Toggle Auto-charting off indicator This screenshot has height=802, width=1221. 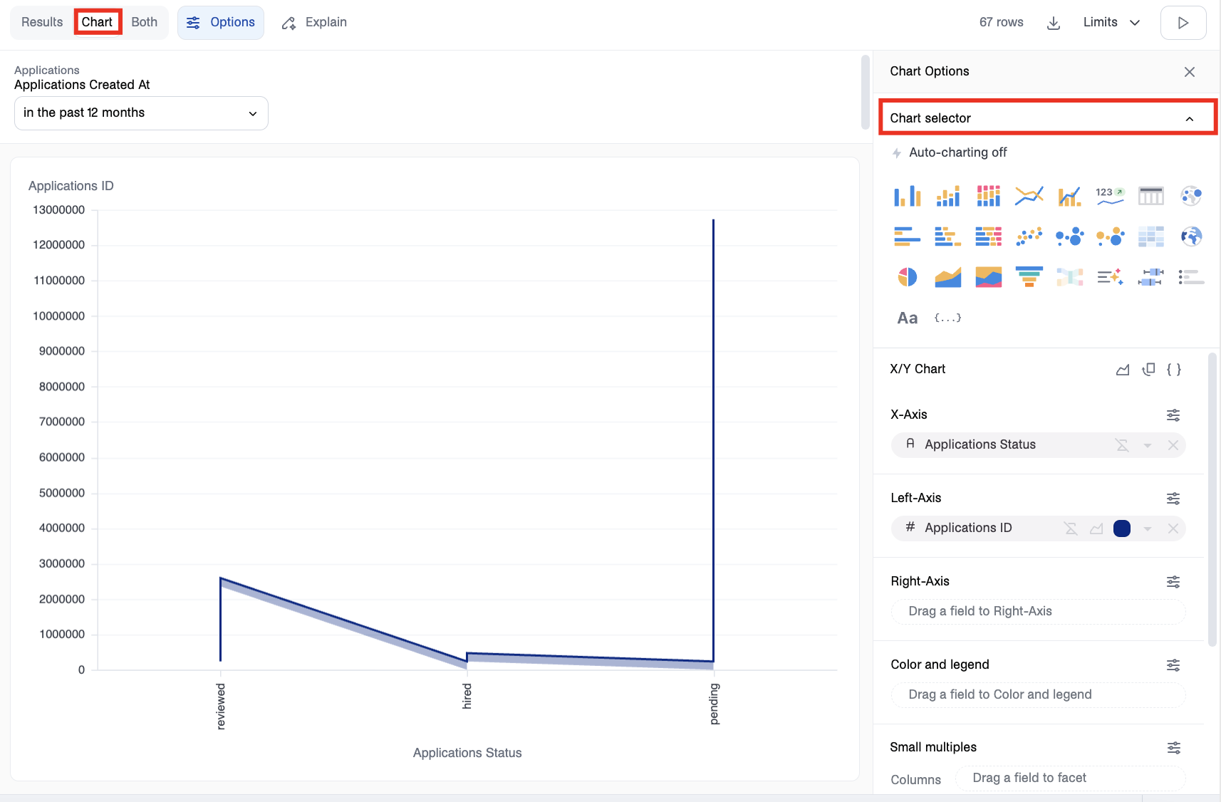click(x=950, y=152)
